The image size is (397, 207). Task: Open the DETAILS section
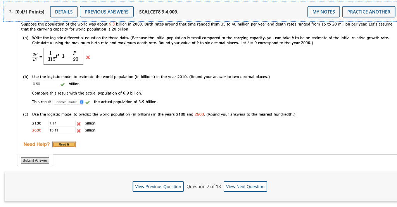(64, 12)
